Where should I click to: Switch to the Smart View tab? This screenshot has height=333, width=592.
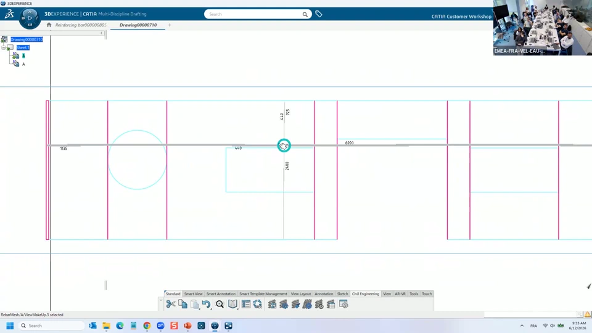[x=193, y=294]
